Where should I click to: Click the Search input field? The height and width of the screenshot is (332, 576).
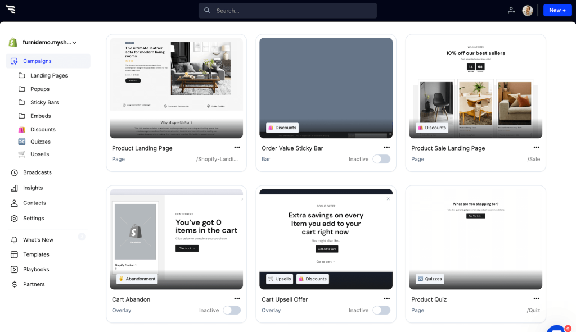287,11
